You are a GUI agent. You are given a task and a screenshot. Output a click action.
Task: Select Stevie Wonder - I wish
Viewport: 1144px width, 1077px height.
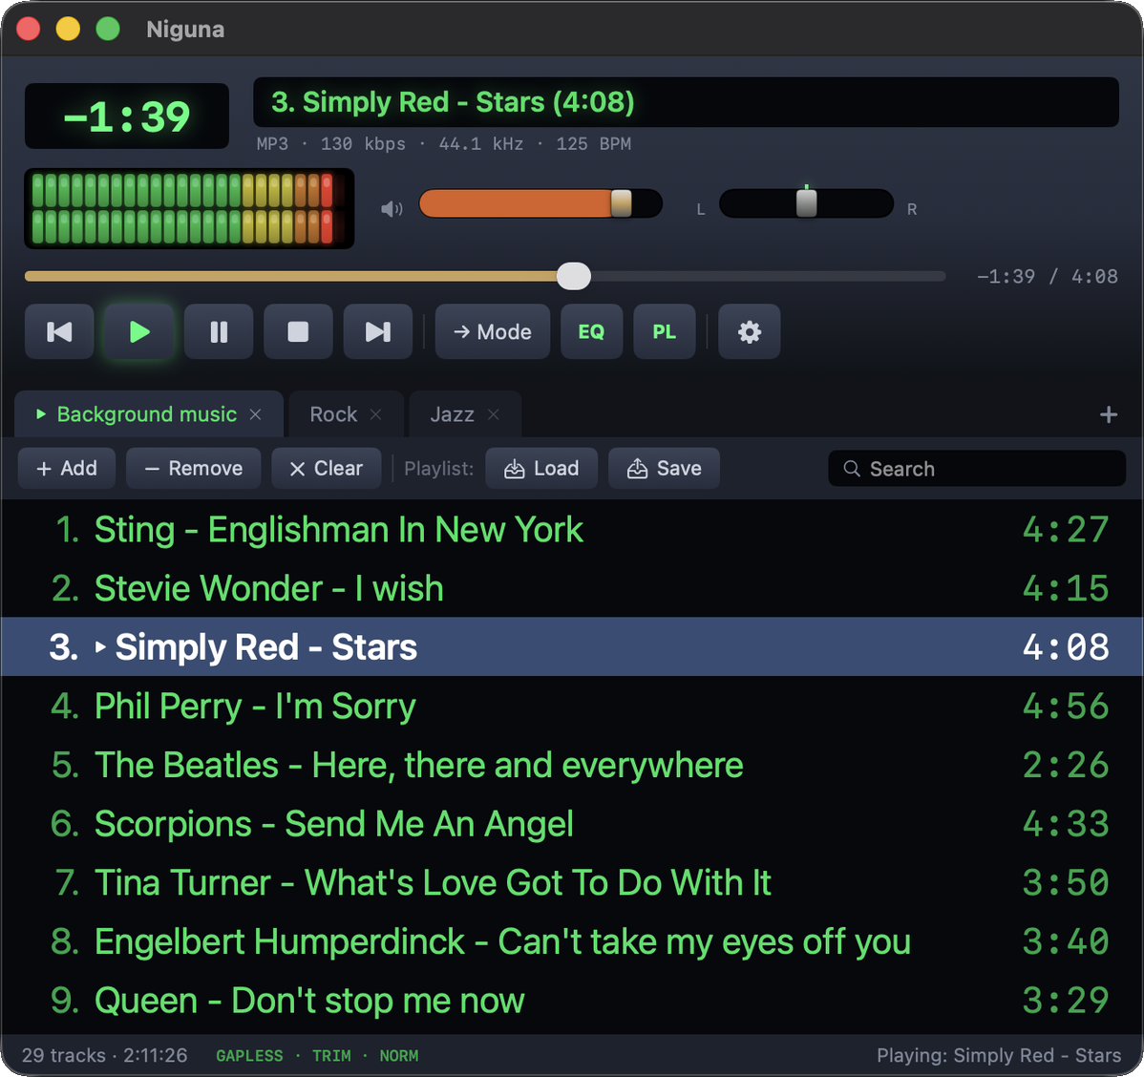(x=572, y=588)
